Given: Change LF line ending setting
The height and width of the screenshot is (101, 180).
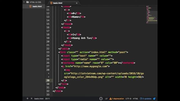Looking at the screenshot, I should click(x=106, y=98).
